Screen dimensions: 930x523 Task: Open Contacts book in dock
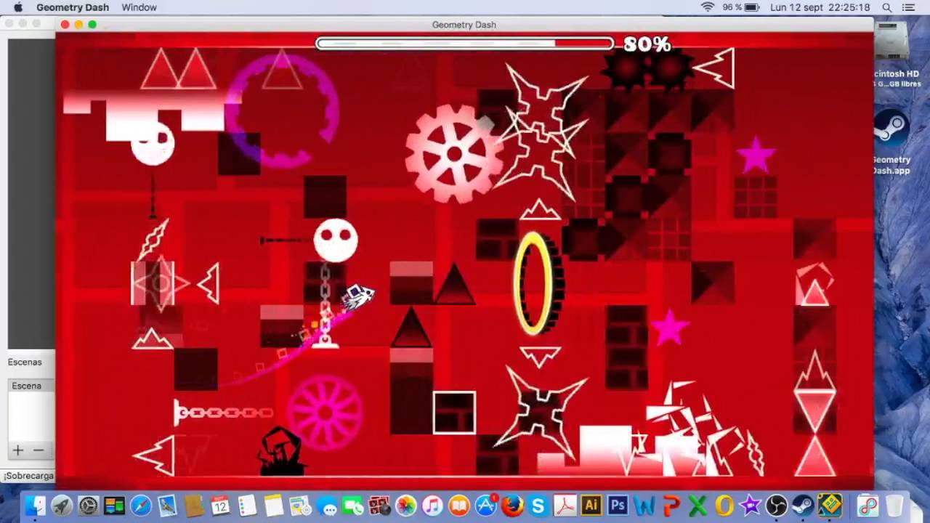coord(193,506)
